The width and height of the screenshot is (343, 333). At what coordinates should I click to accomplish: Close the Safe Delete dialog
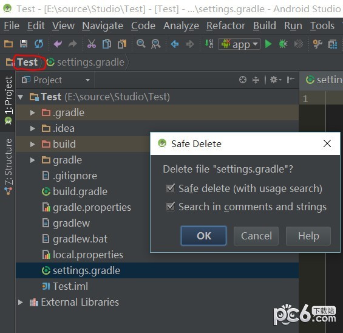point(327,143)
